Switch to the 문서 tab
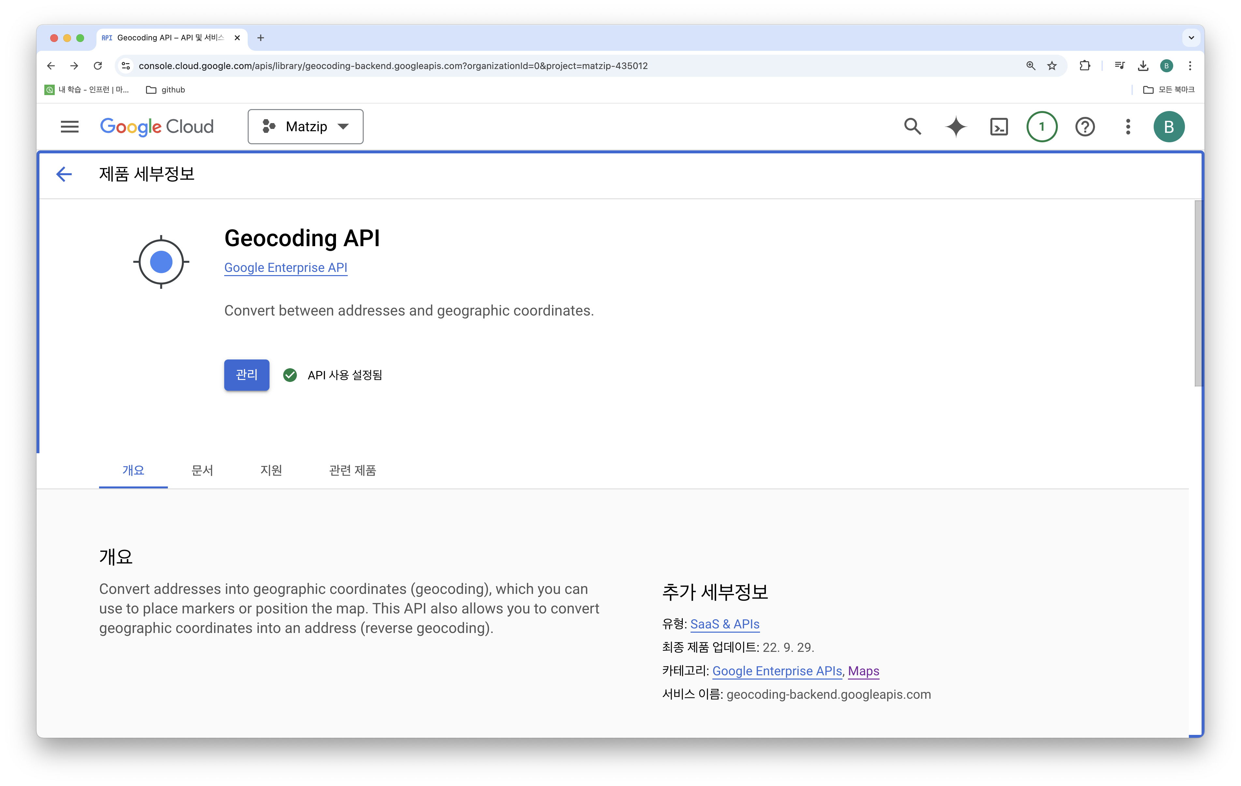 pyautogui.click(x=202, y=470)
